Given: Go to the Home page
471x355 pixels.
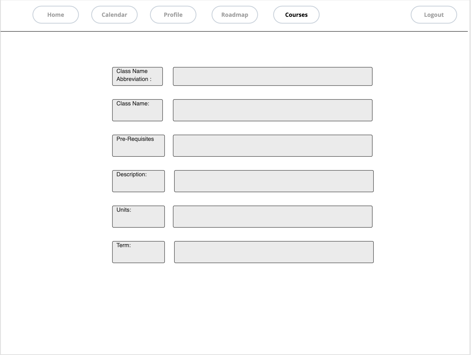Looking at the screenshot, I should point(56,15).
